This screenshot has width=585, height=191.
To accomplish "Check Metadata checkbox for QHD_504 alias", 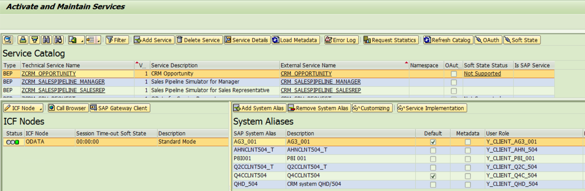I will pyautogui.click(x=468, y=185).
